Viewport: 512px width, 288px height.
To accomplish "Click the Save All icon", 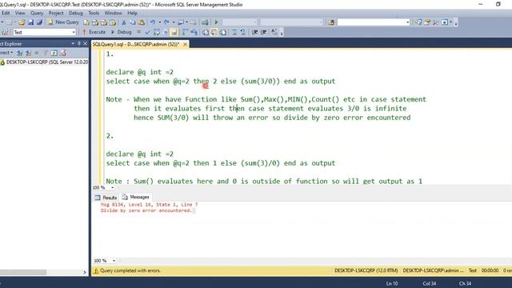I will pos(39,22).
